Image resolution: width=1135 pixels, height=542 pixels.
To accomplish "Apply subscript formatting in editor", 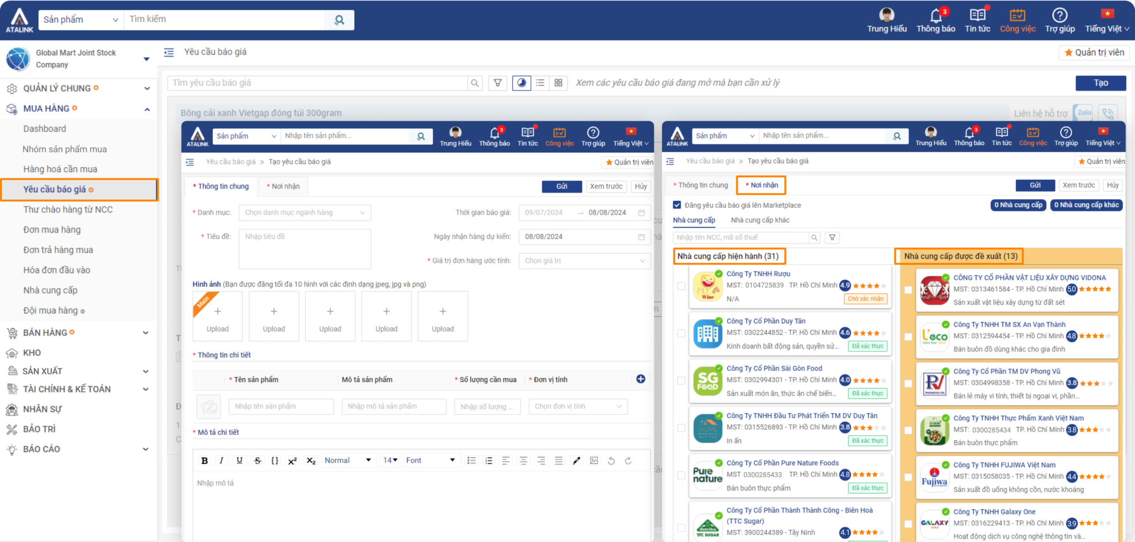I will click(x=311, y=461).
